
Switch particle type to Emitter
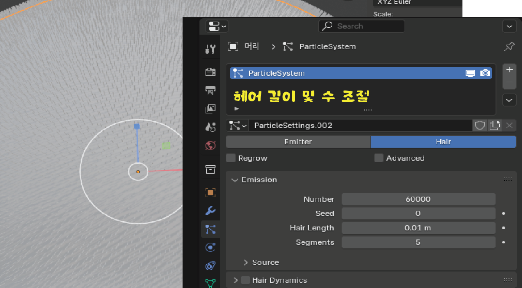coord(298,142)
